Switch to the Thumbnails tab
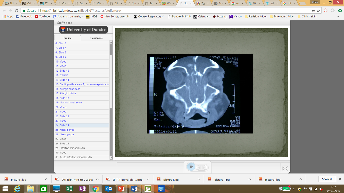Image resolution: width=344 pixels, height=193 pixels. point(96,38)
